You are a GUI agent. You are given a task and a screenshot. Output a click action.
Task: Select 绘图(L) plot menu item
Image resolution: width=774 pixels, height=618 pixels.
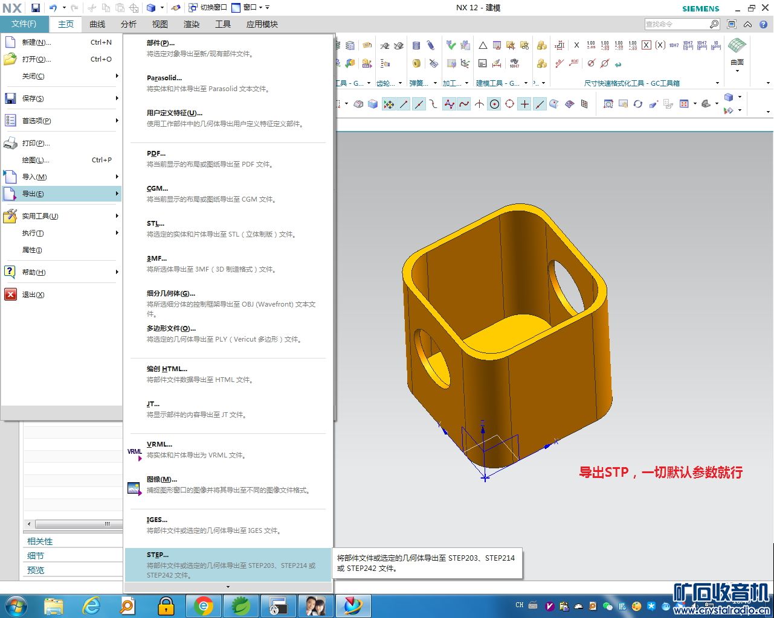coord(60,160)
